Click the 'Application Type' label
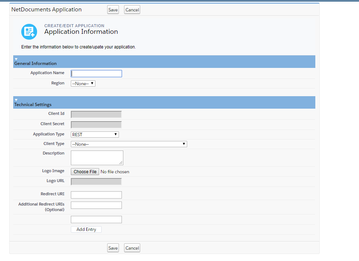 coord(48,134)
